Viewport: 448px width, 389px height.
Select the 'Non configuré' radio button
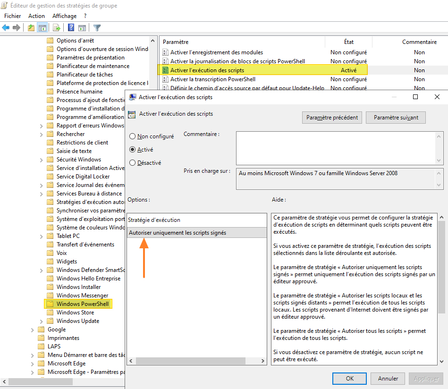point(134,136)
